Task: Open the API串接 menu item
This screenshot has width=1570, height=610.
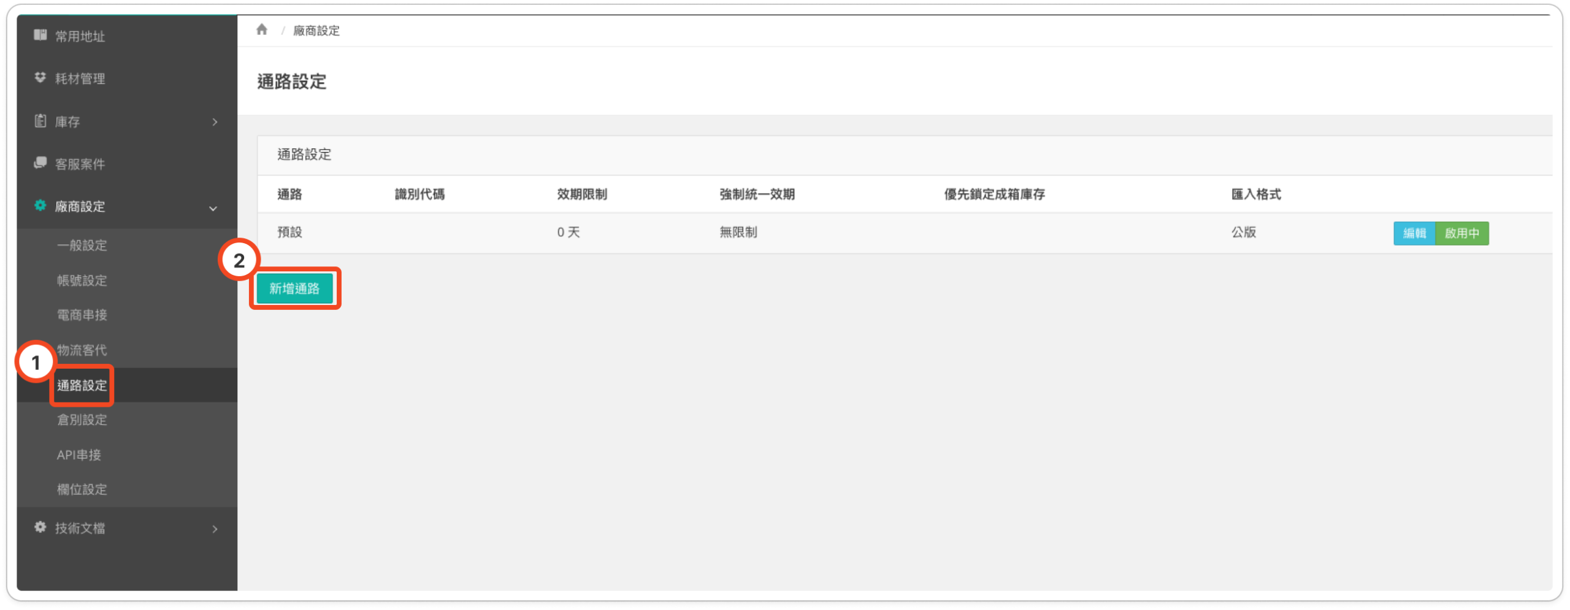Action: click(x=79, y=455)
